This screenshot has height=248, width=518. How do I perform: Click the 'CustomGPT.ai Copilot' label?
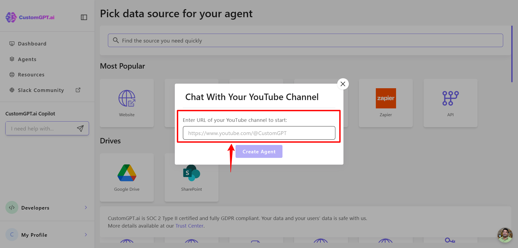click(30, 114)
